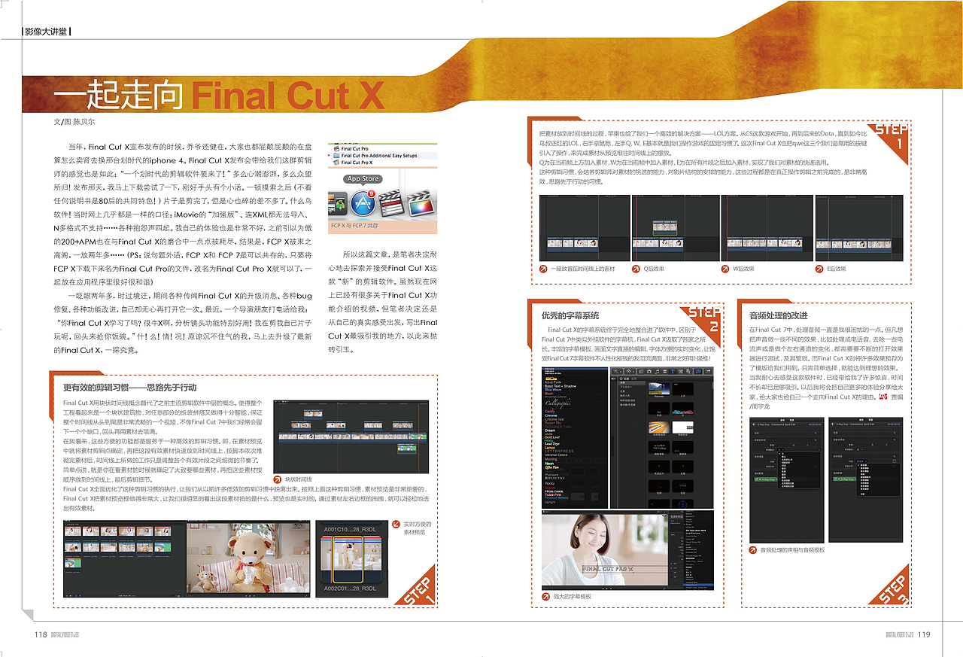Choose the 'Calligraphic' text style
Image resolution: width=963 pixels, height=657 pixels.
[557, 403]
